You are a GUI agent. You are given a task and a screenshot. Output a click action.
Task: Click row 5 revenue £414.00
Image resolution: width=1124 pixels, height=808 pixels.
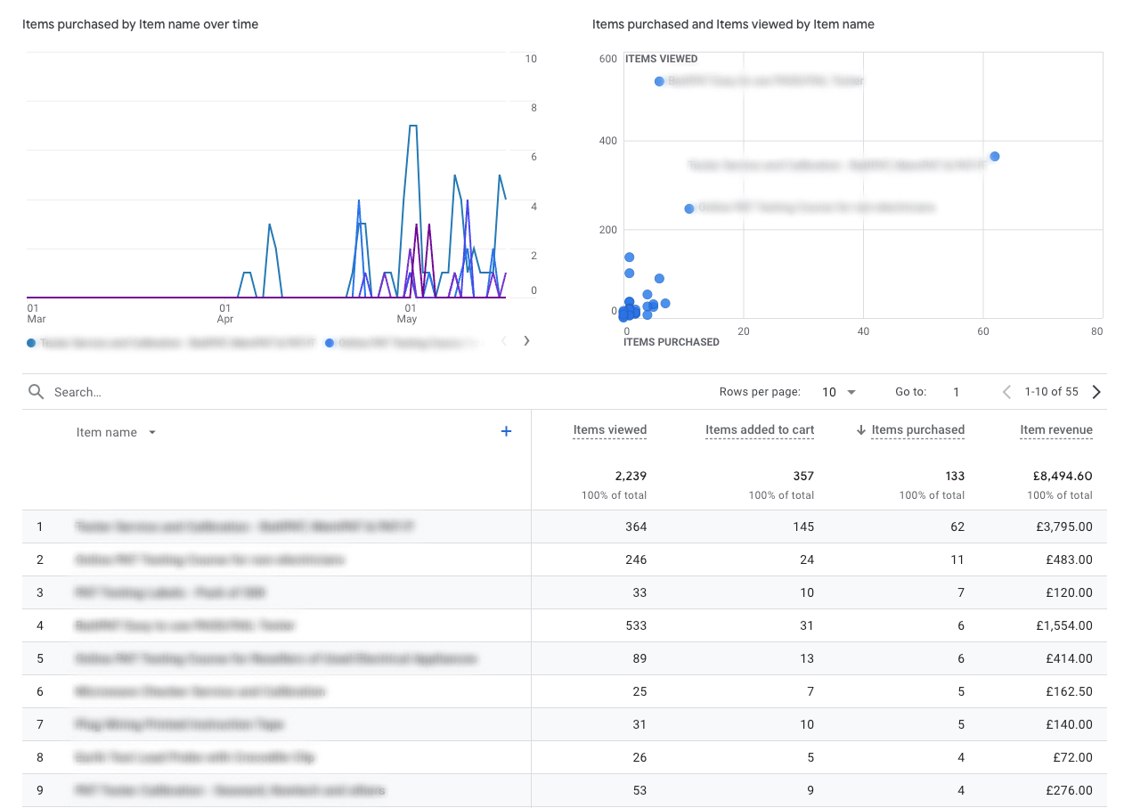[1068, 658]
